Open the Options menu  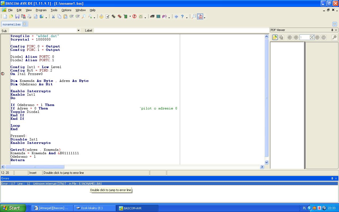tap(66, 10)
